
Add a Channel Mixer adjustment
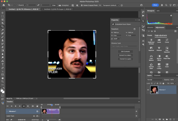151,66
